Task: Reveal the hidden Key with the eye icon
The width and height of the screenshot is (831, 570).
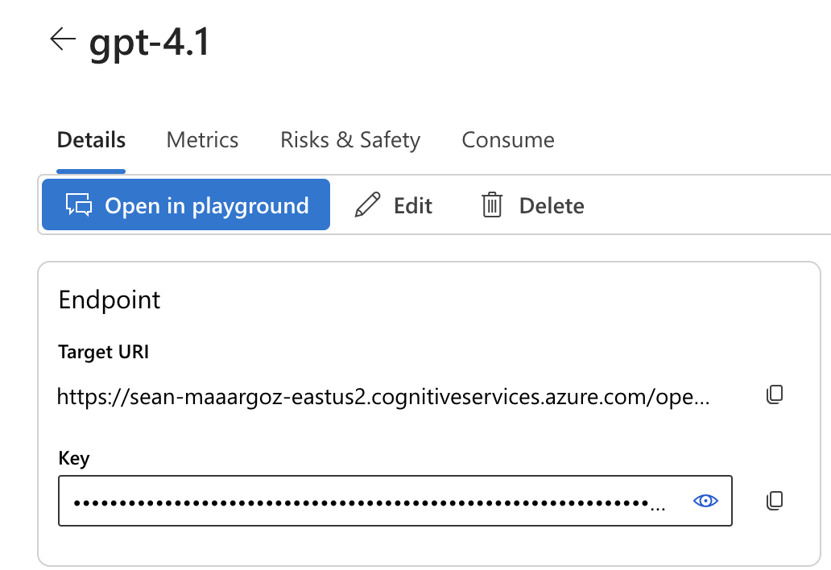Action: [x=705, y=501]
